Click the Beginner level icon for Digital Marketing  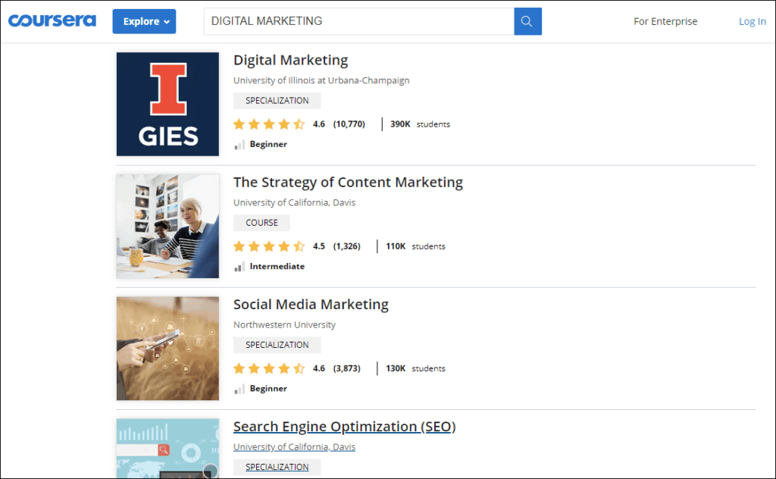click(239, 145)
